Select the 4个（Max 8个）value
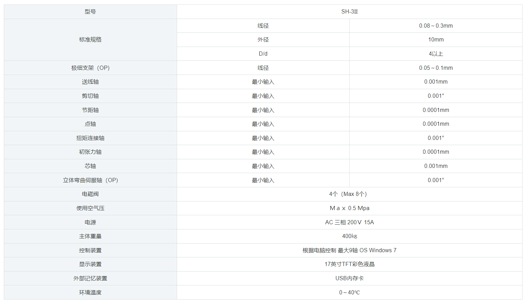The height and width of the screenshot is (303, 526). [x=348, y=194]
